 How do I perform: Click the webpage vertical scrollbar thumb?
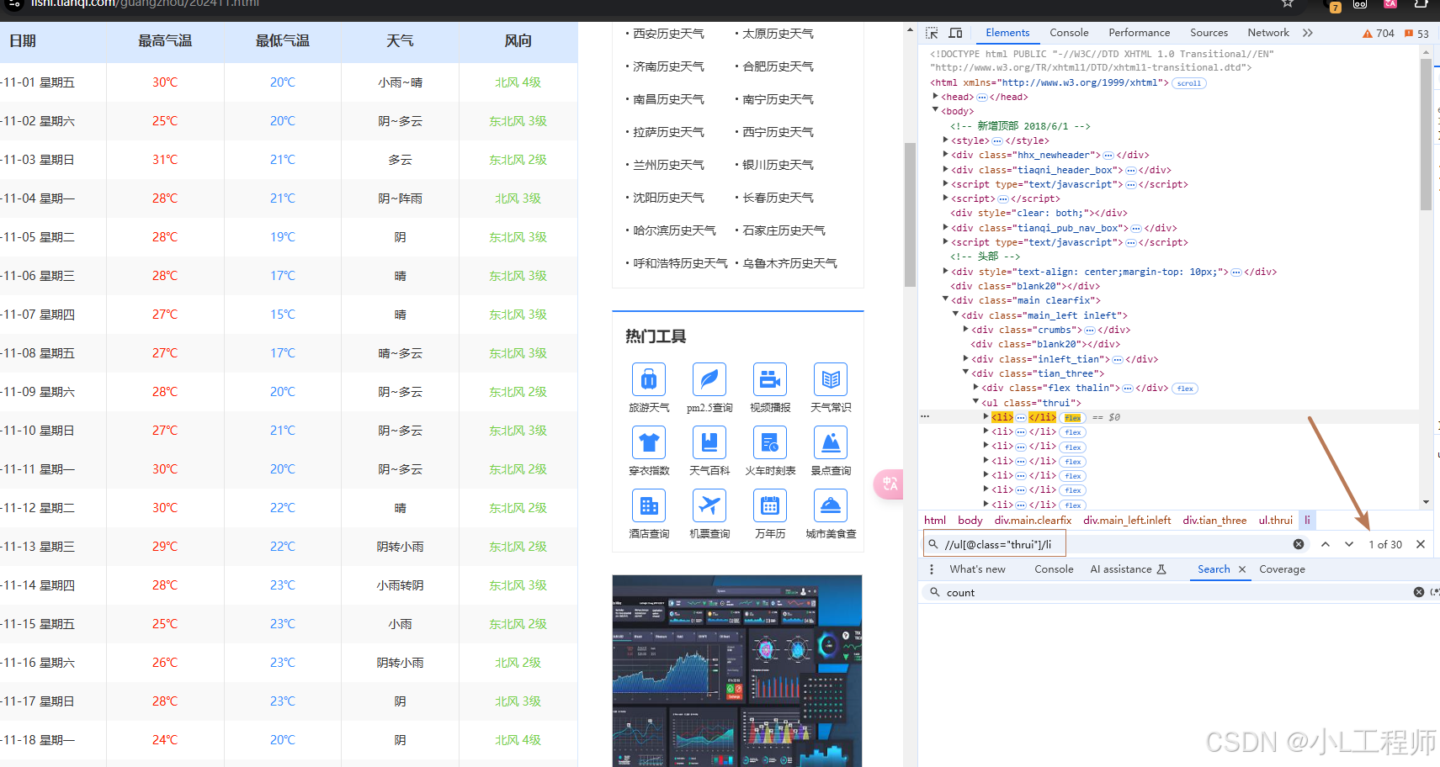(910, 214)
